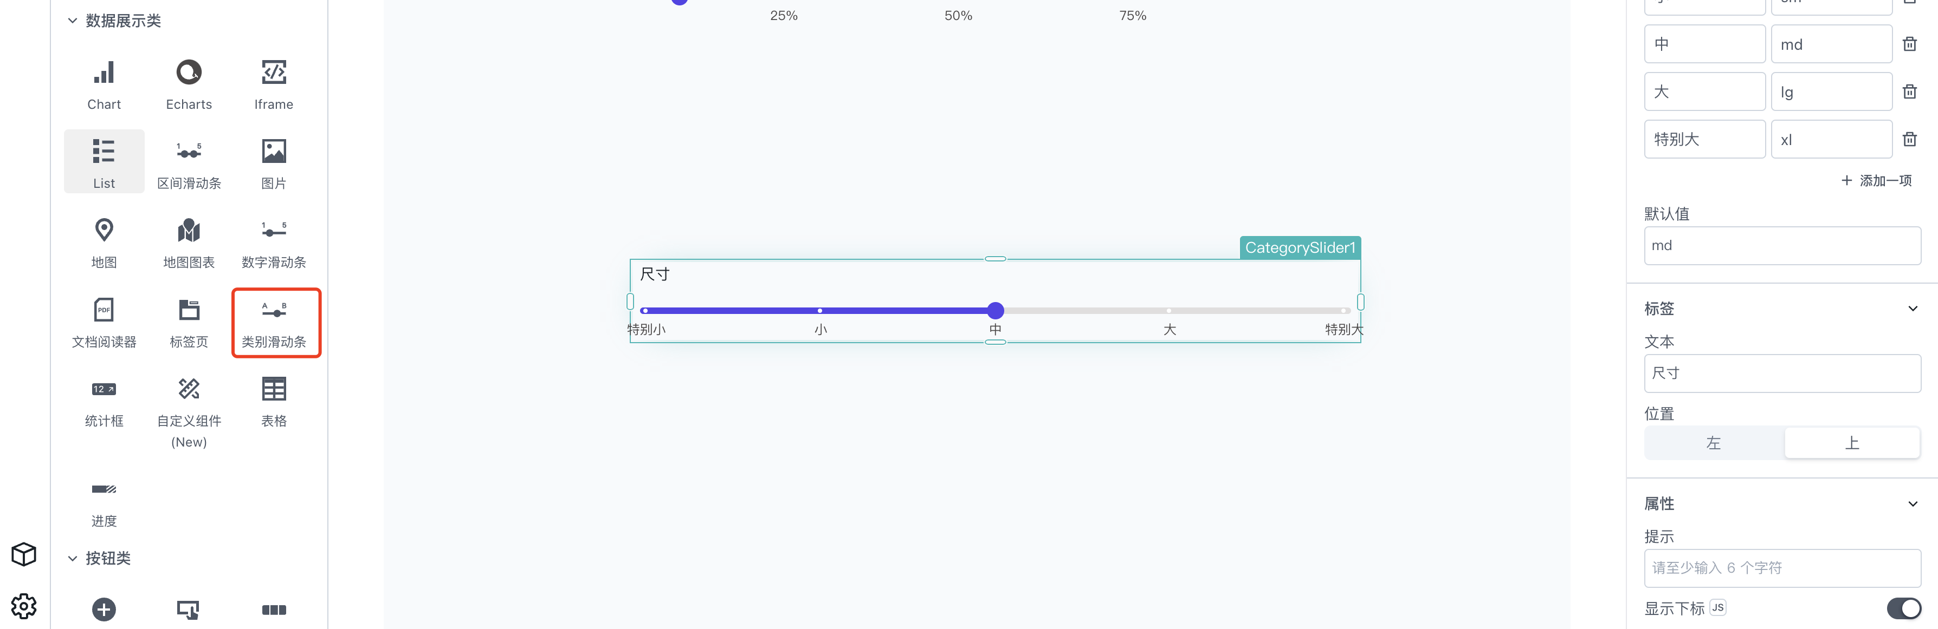
Task: Pick the Echarts component
Action: tap(189, 83)
